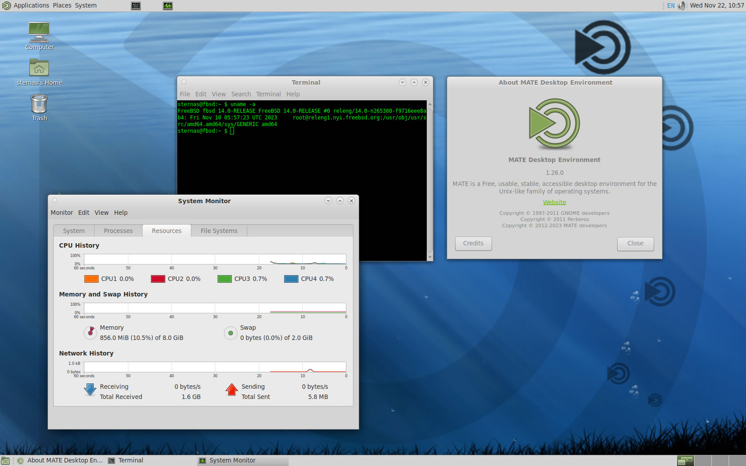This screenshot has height=466, width=746.
Task: Close the System Monitor window
Action: pyautogui.click(x=351, y=201)
